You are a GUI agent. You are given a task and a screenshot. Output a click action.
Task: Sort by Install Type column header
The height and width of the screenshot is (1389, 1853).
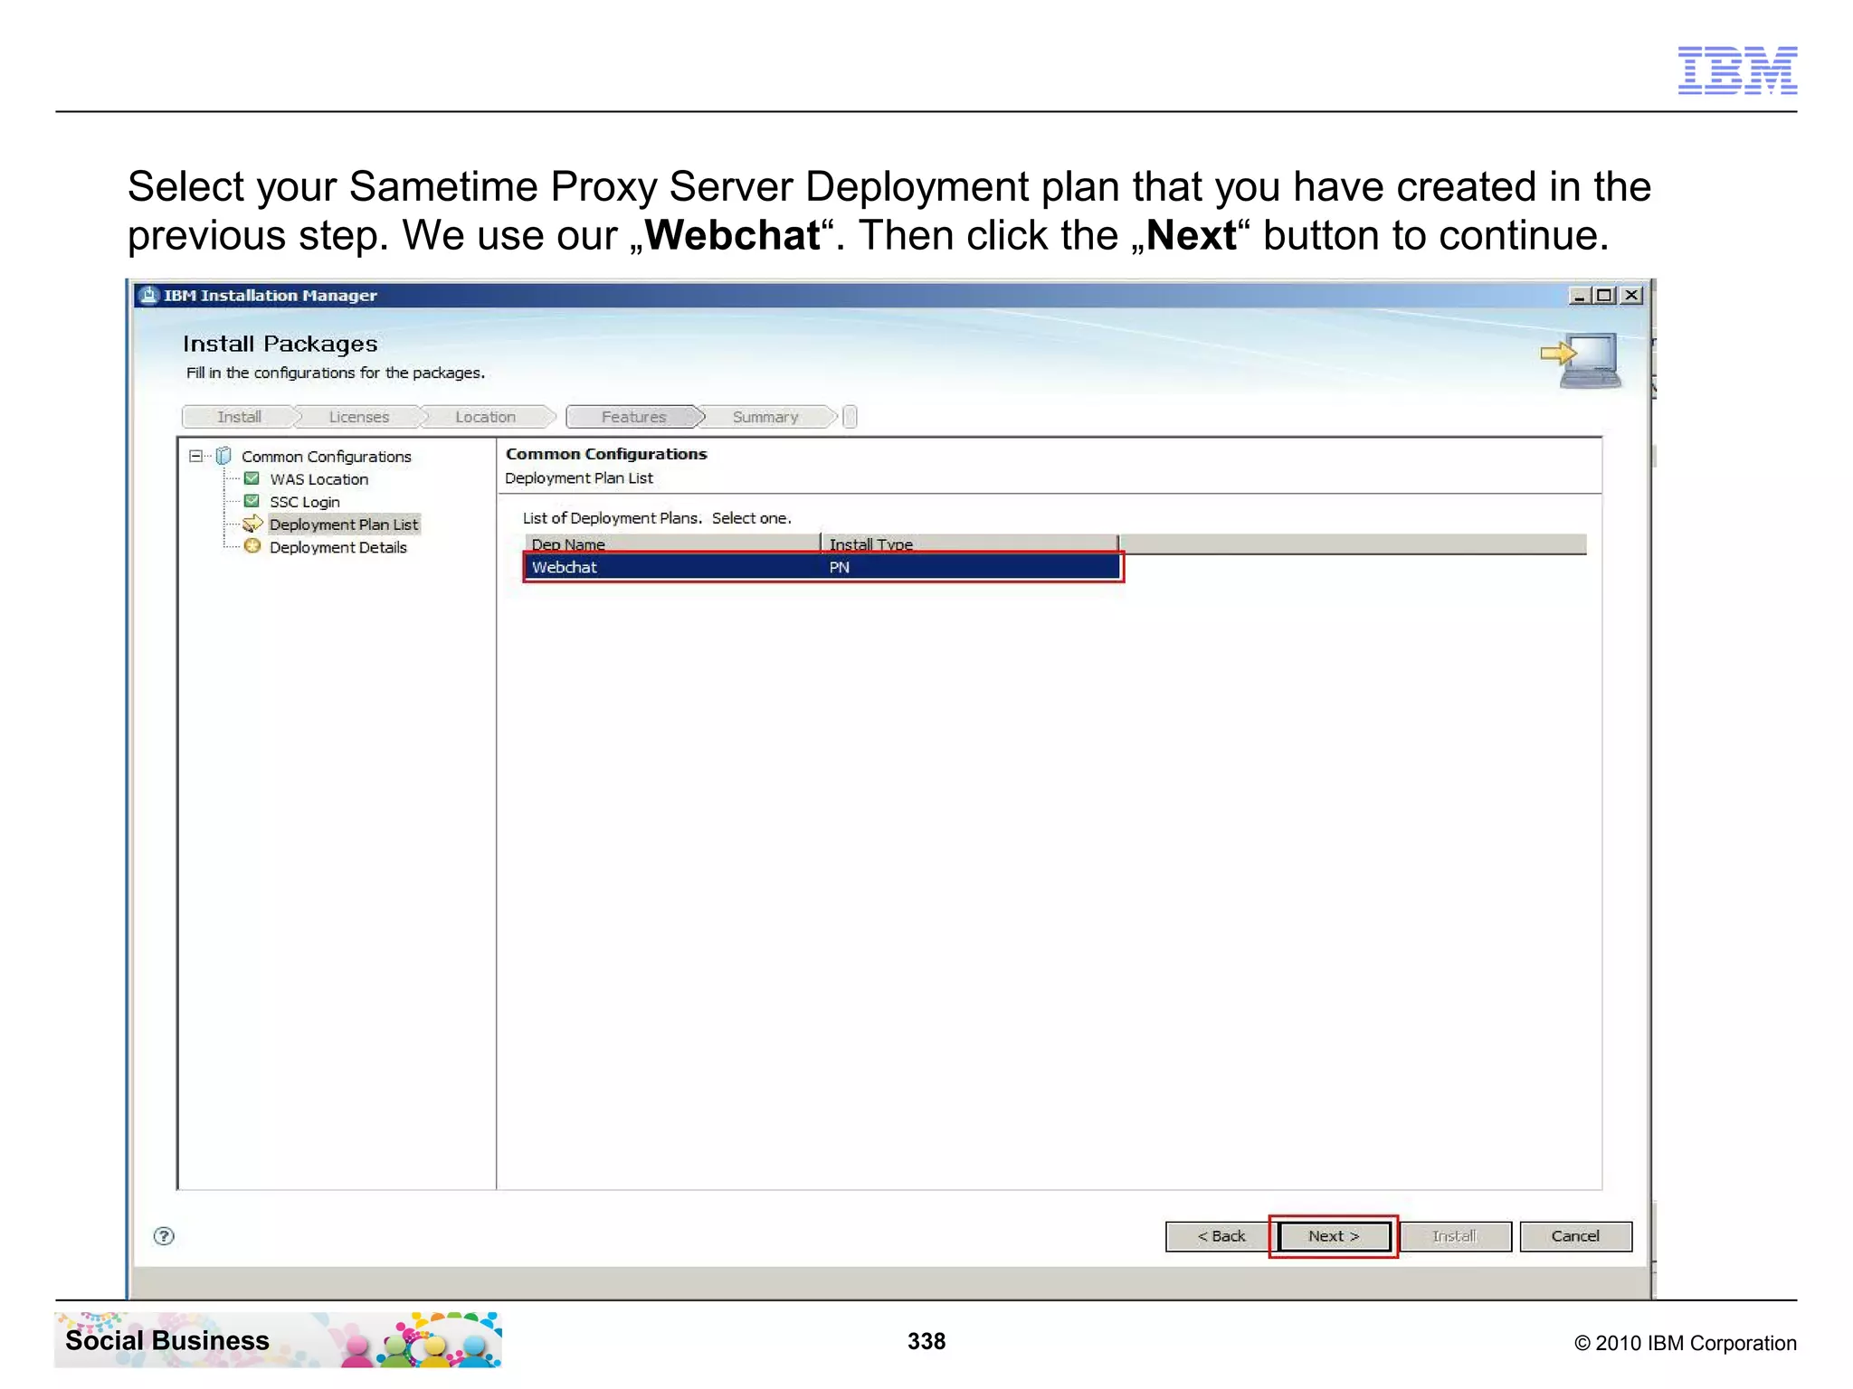pyautogui.click(x=969, y=543)
